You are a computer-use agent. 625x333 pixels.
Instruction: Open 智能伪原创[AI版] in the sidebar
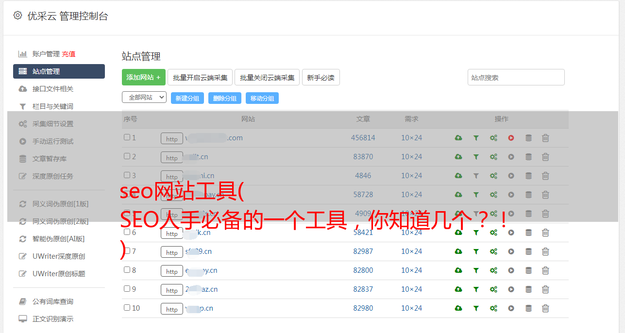(59, 239)
